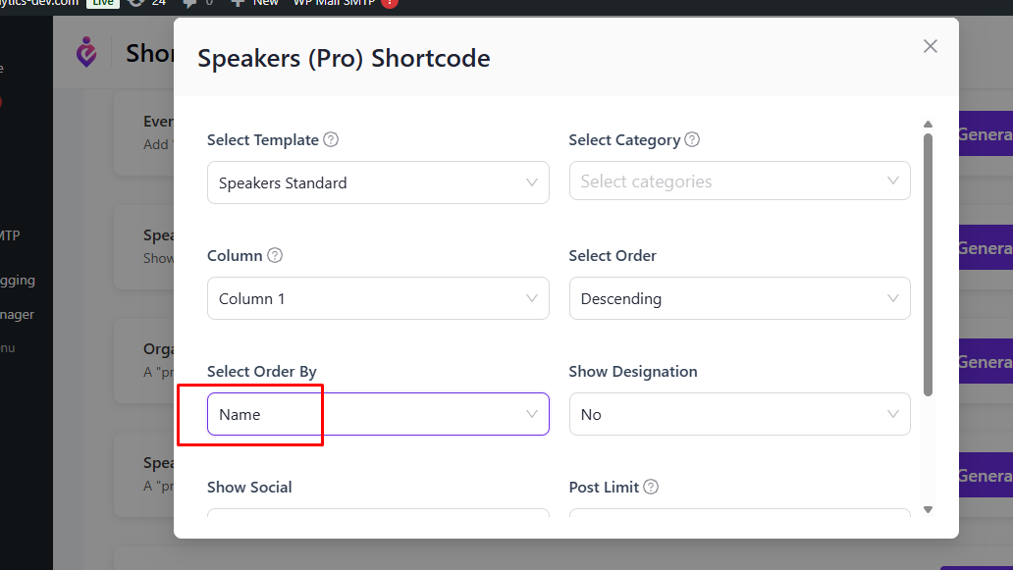Click the WP Mail SMTP alert badge
This screenshot has height=570, width=1013.
tap(389, 3)
